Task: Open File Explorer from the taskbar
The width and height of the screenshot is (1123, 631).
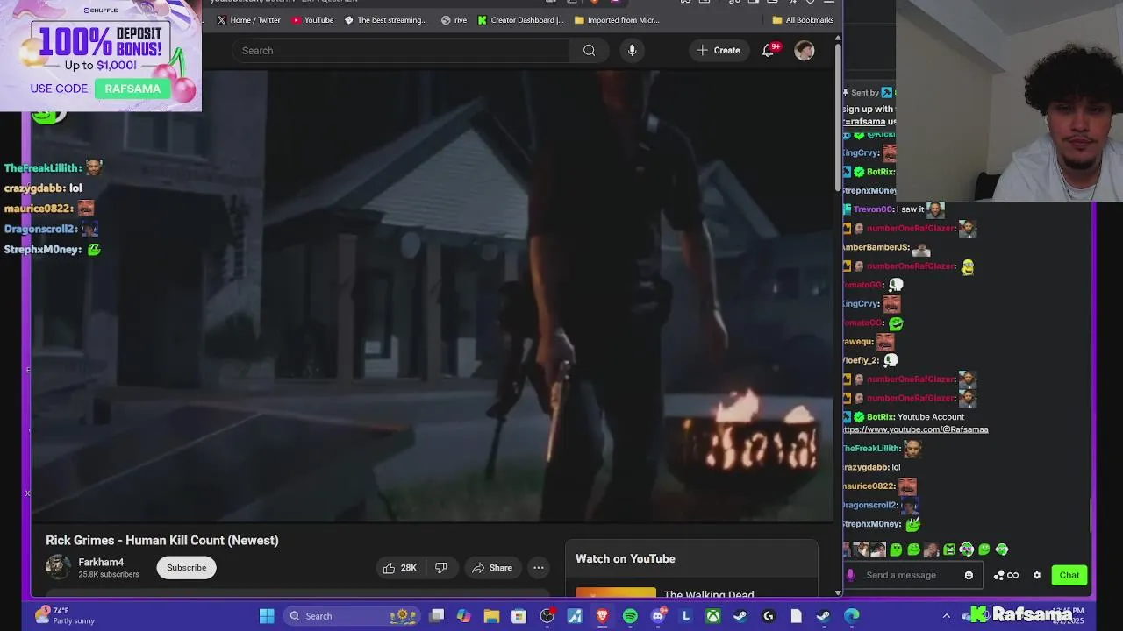Action: coord(491,616)
